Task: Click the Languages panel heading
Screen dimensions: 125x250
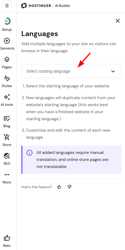Action: 40,34
